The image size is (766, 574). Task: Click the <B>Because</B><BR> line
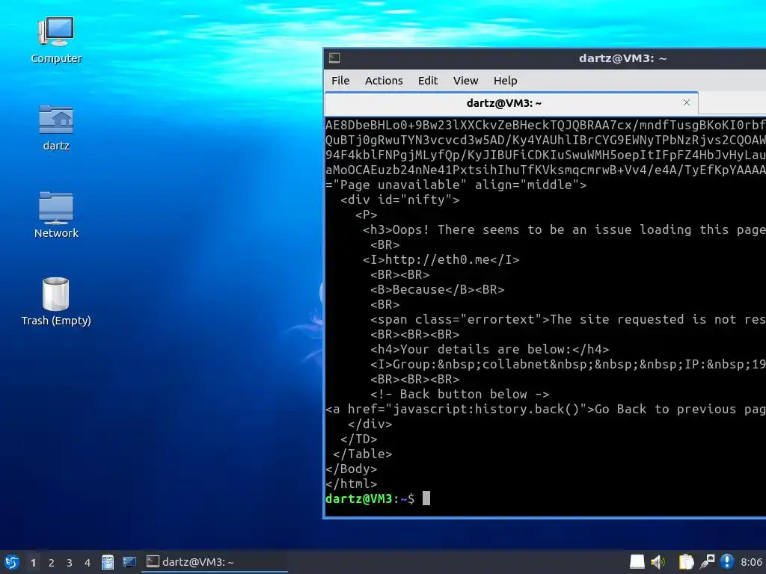[x=437, y=289]
